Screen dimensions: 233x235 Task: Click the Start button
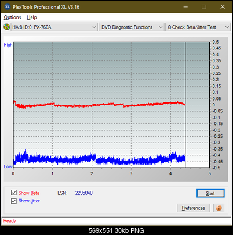[x=210, y=193]
